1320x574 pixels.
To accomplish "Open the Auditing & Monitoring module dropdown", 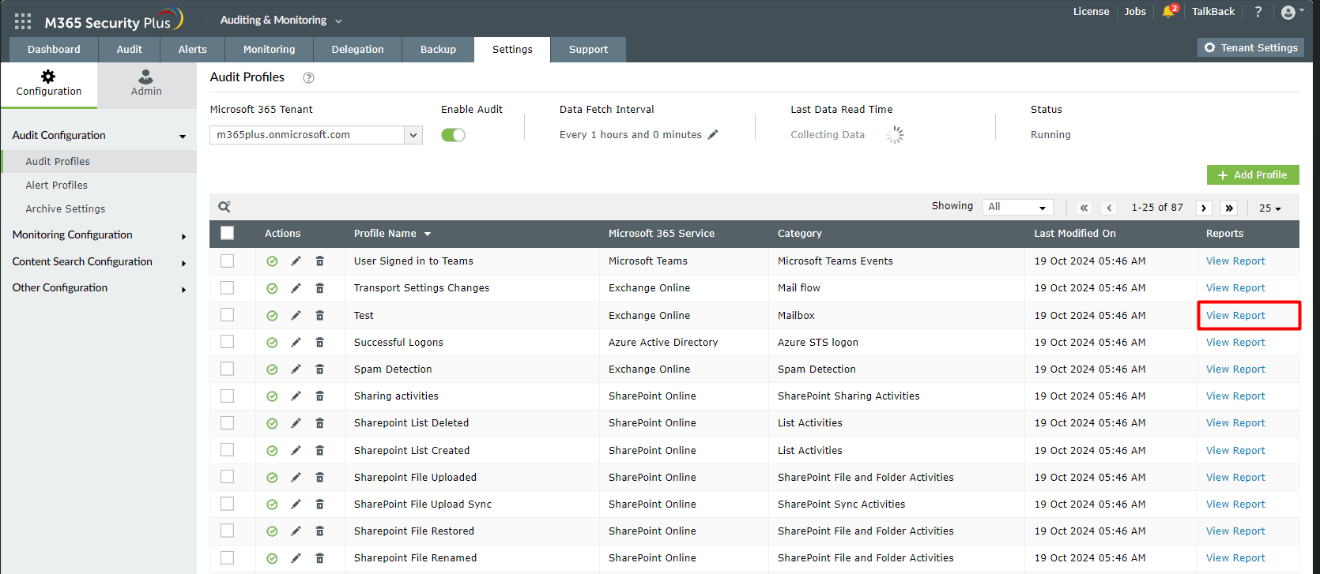I will point(281,21).
